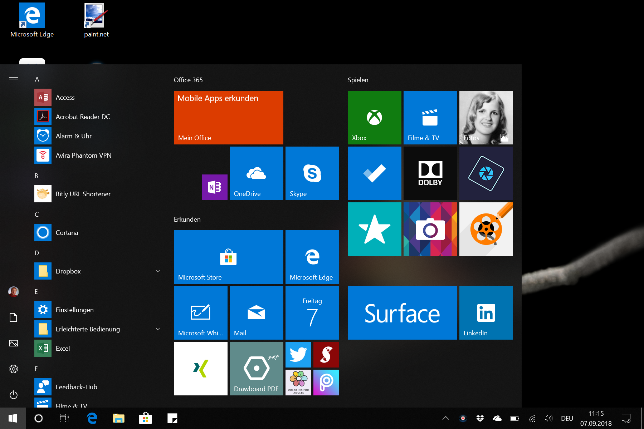Open Einstellungen in app list
644x429 pixels.
point(97,310)
